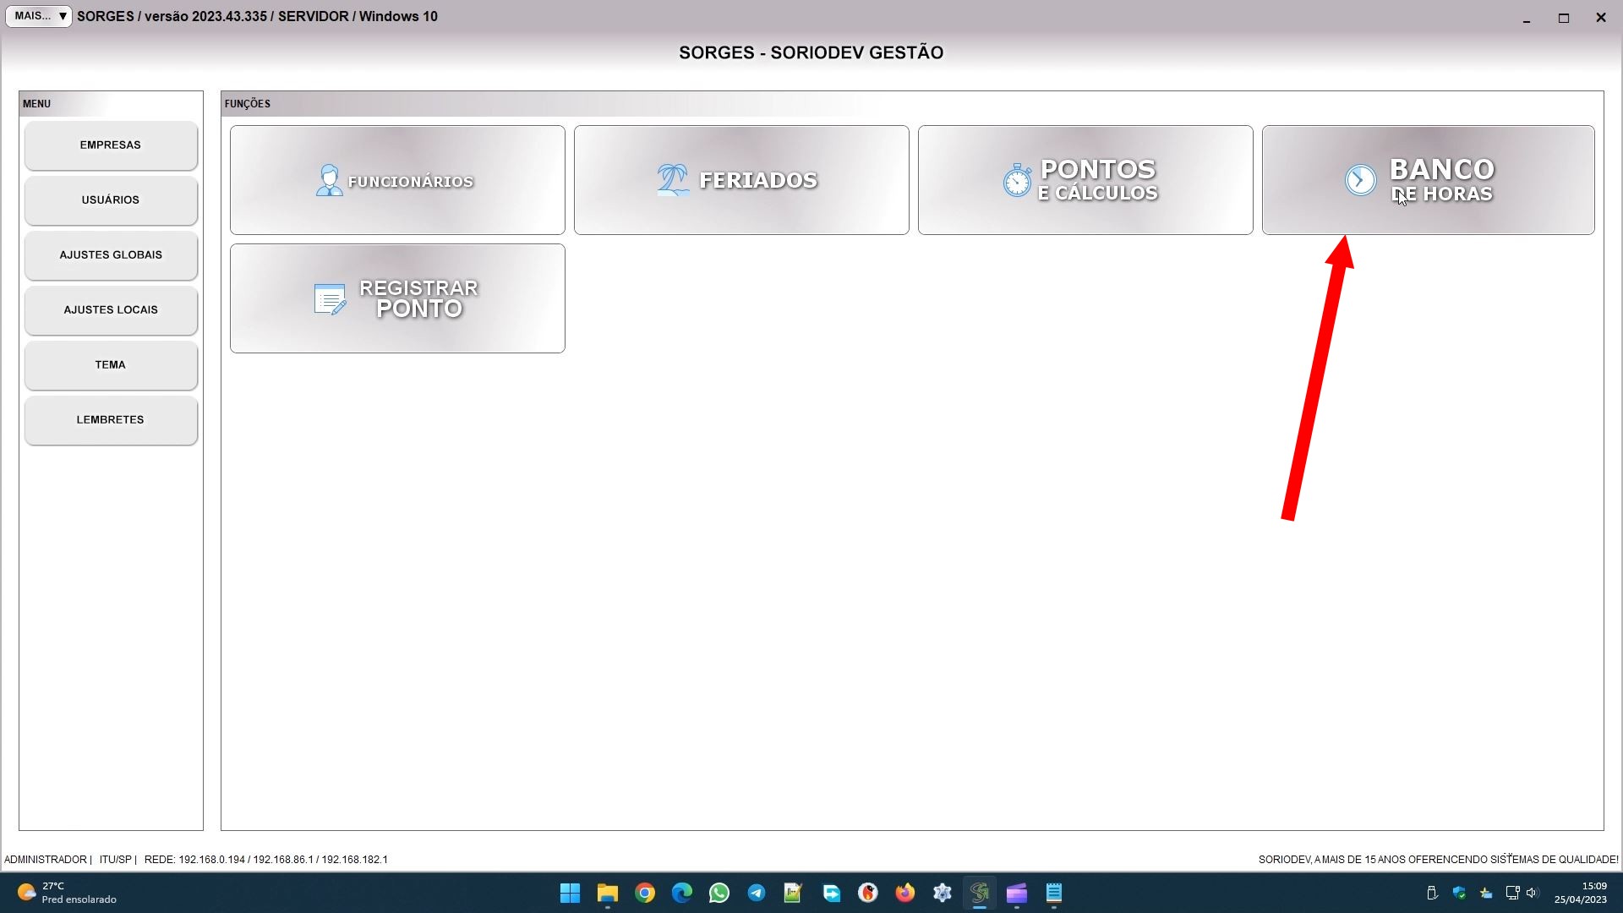Open Firefox from the taskbar
This screenshot has width=1623, height=913.
905,893
